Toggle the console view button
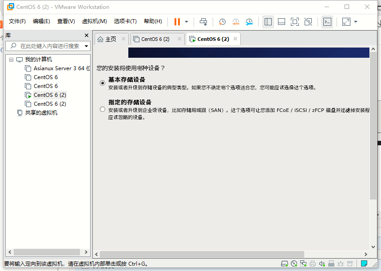Image resolution: width=381 pixels, height=271 pixels. pyautogui.click(x=327, y=22)
